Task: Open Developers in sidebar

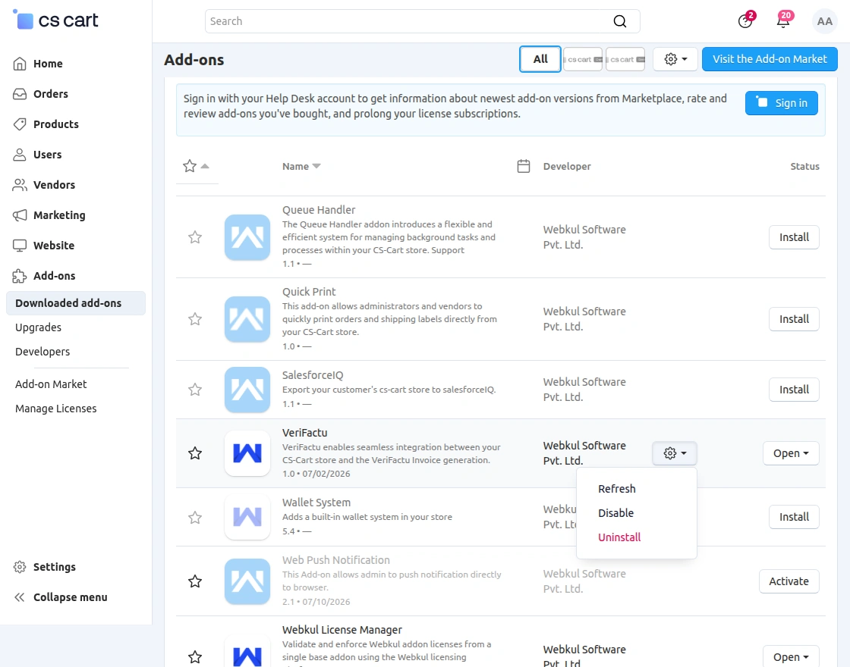Action: pyautogui.click(x=42, y=352)
